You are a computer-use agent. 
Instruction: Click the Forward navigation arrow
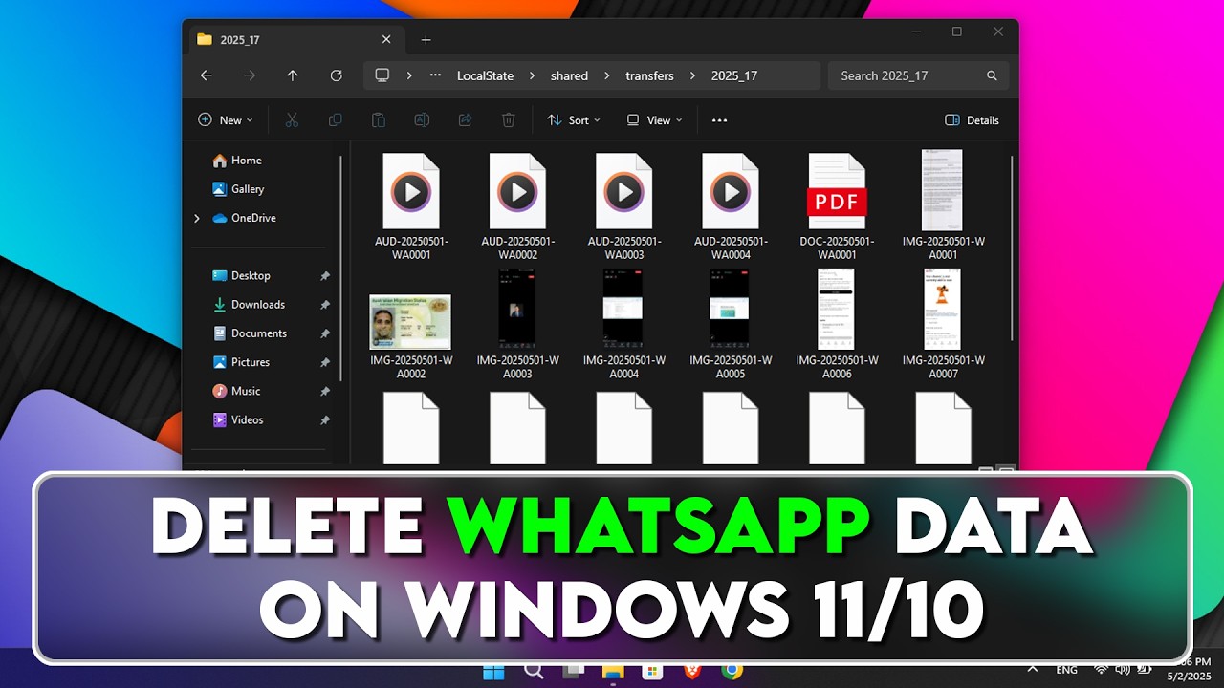tap(250, 75)
